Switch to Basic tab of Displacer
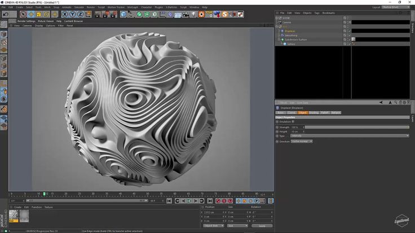 point(281,112)
